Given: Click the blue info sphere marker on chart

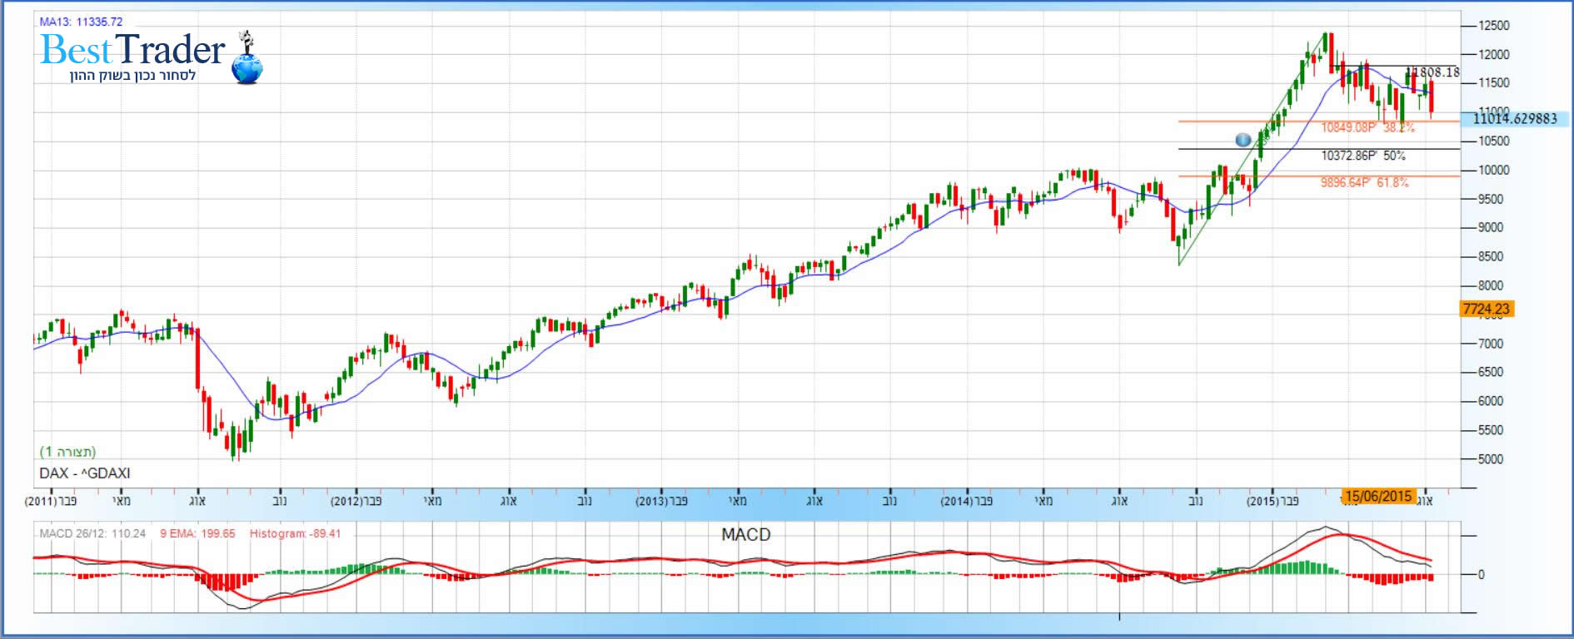Looking at the screenshot, I should pyautogui.click(x=1243, y=140).
